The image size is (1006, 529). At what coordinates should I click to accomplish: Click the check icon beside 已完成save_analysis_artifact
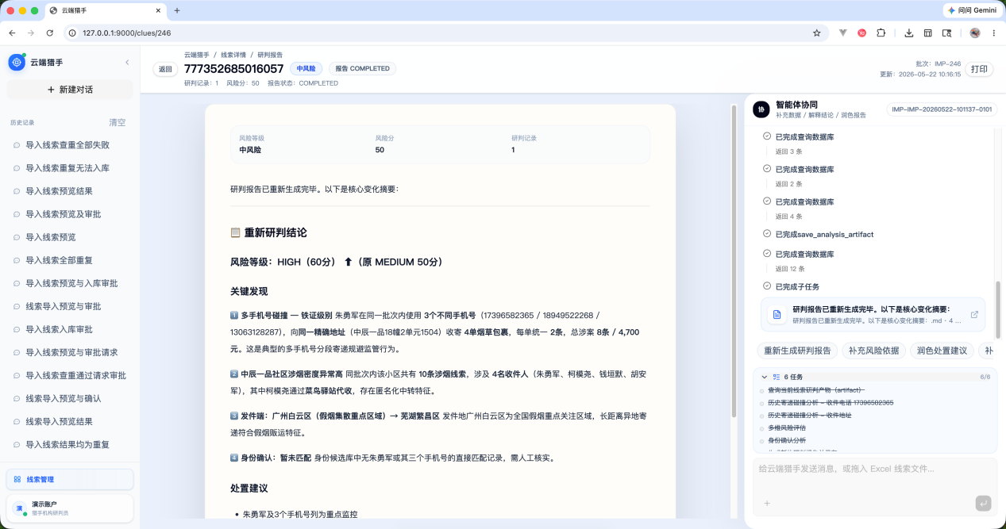pos(767,234)
